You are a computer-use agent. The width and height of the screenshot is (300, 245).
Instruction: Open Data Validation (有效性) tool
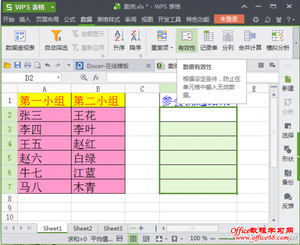[186, 41]
